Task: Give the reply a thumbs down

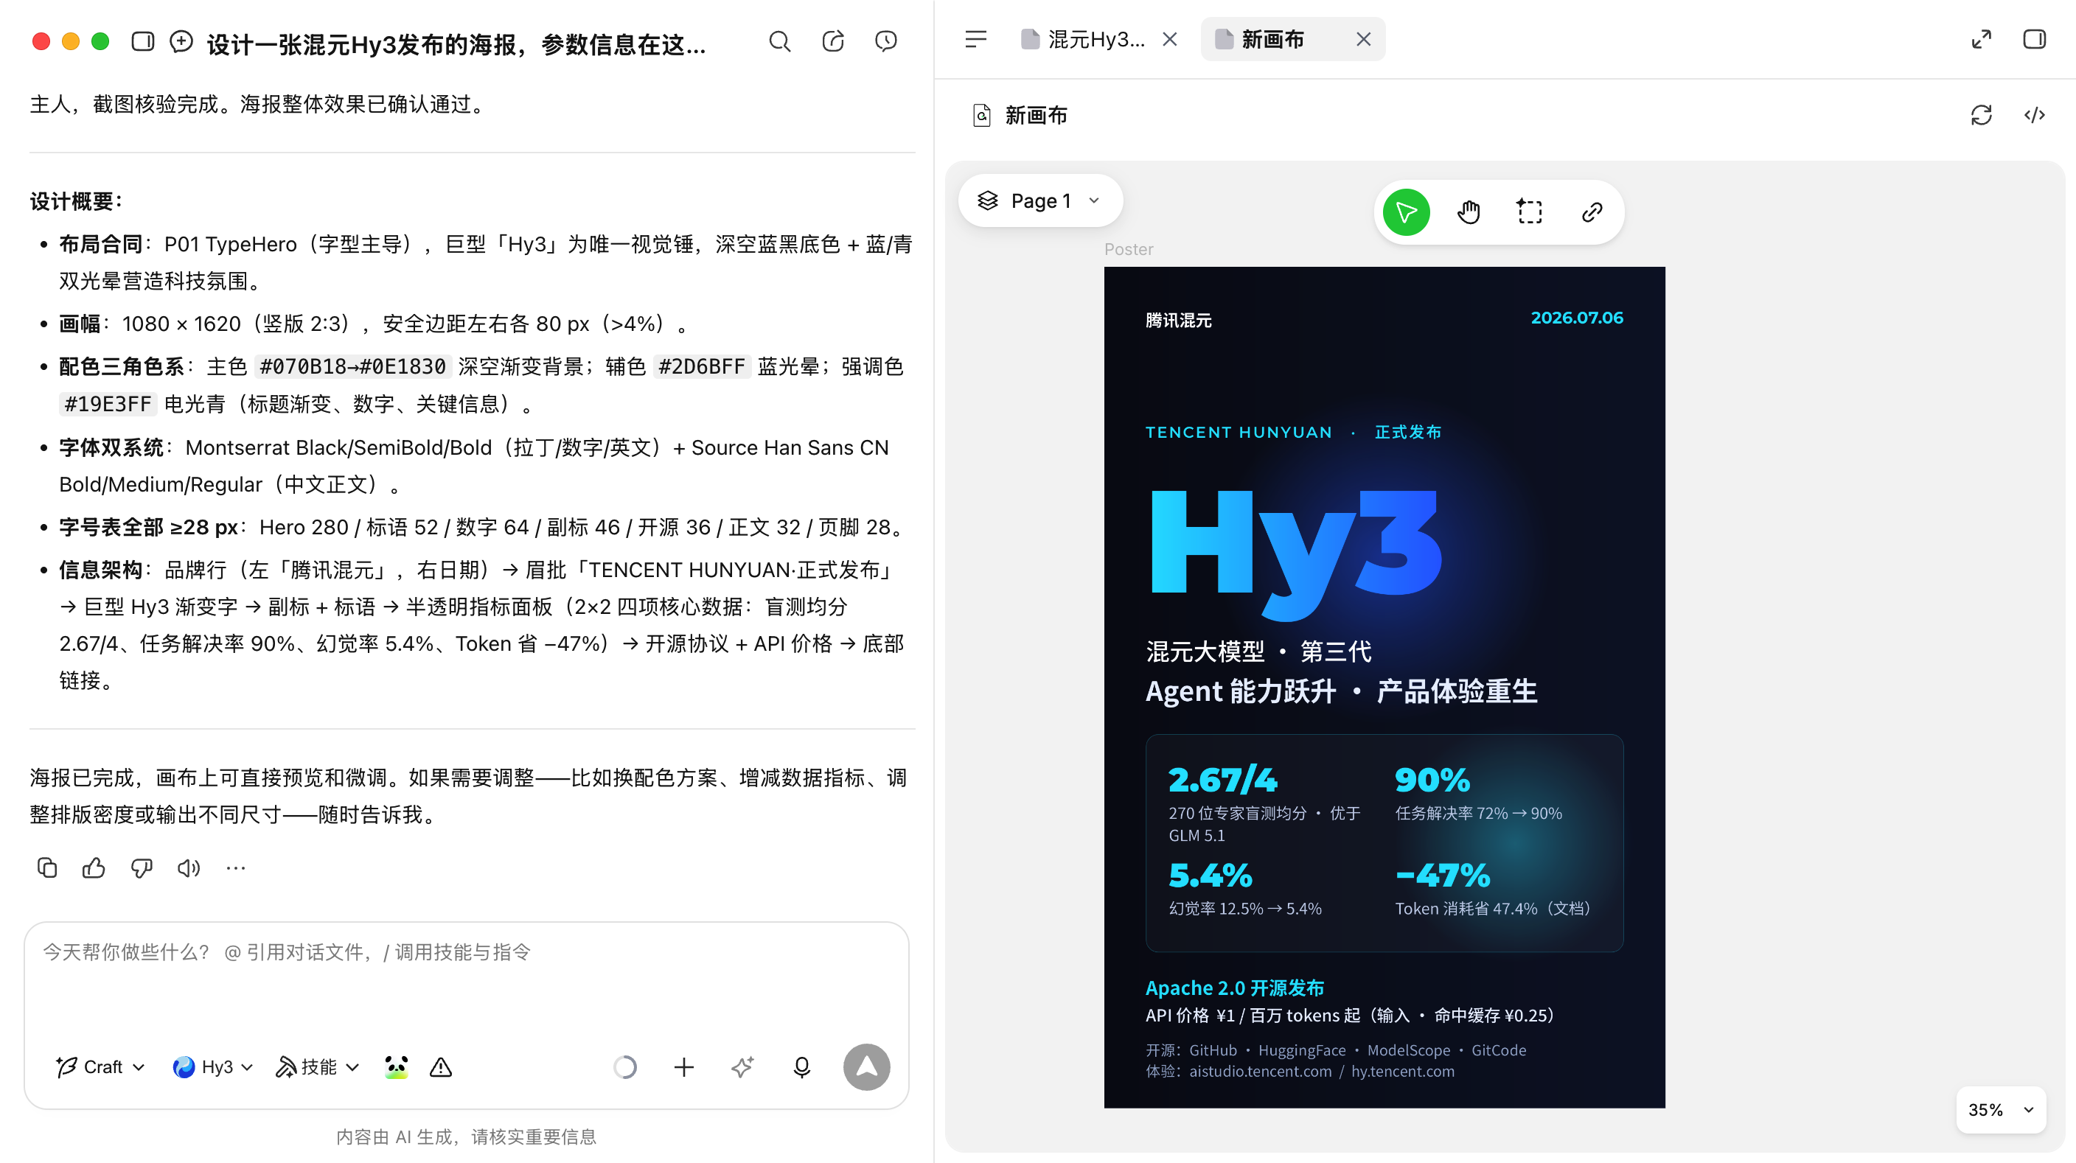Action: point(141,867)
